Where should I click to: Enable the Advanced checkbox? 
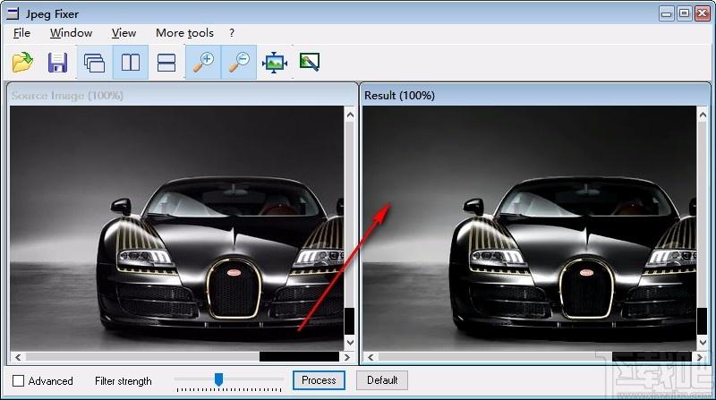(x=18, y=381)
